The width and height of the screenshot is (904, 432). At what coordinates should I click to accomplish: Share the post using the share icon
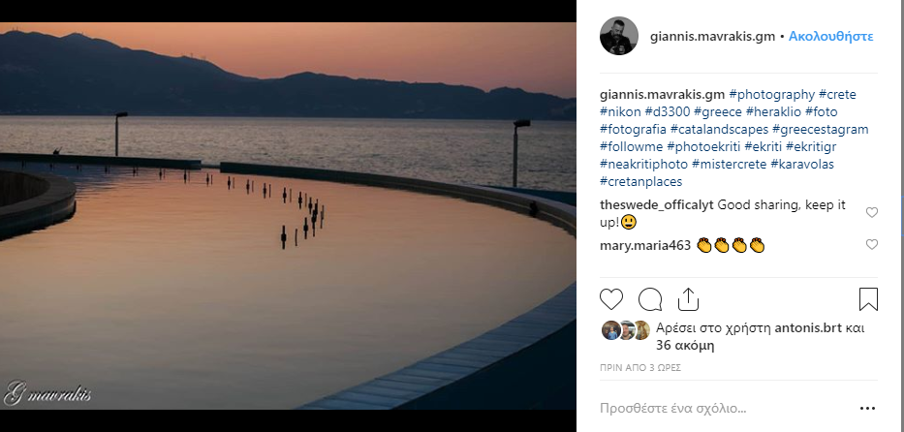tap(688, 298)
